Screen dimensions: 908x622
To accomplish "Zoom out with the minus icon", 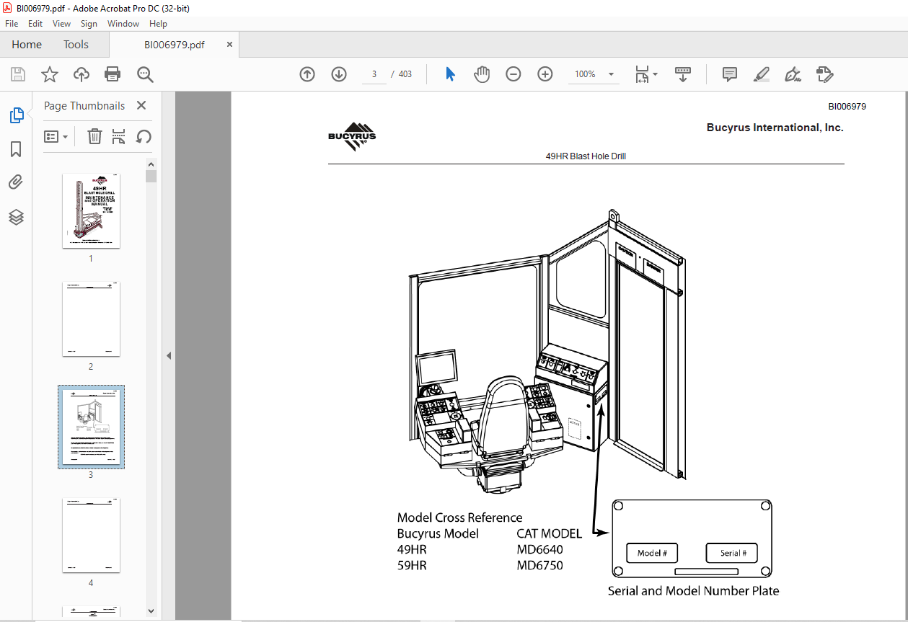I will click(x=513, y=74).
